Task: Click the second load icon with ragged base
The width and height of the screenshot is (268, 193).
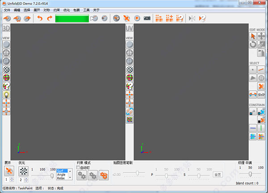Action: pyautogui.click(x=17, y=18)
